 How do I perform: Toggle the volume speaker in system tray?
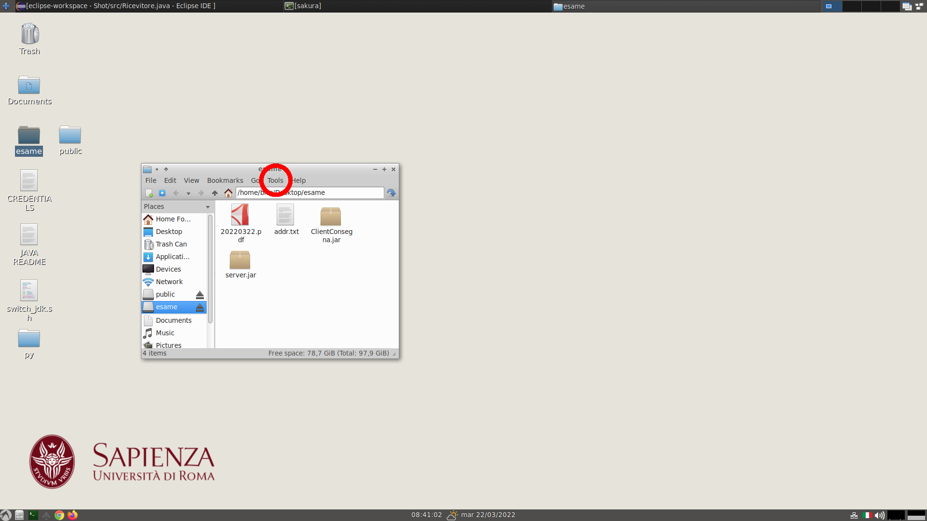(x=880, y=515)
